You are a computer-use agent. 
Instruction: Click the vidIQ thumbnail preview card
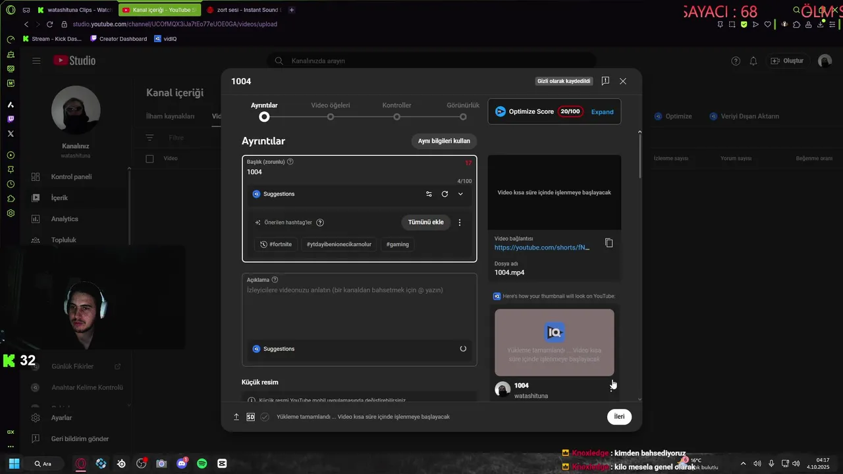coord(555,342)
